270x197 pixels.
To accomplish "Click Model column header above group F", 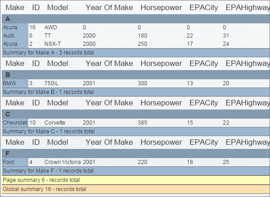I will pos(58,142).
